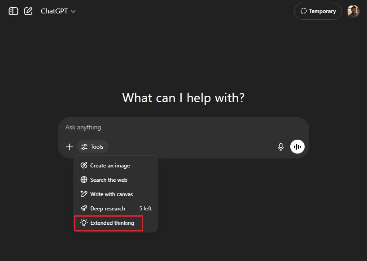This screenshot has height=261, width=367.
Task: Click the microphone icon for voice input
Action: click(280, 146)
